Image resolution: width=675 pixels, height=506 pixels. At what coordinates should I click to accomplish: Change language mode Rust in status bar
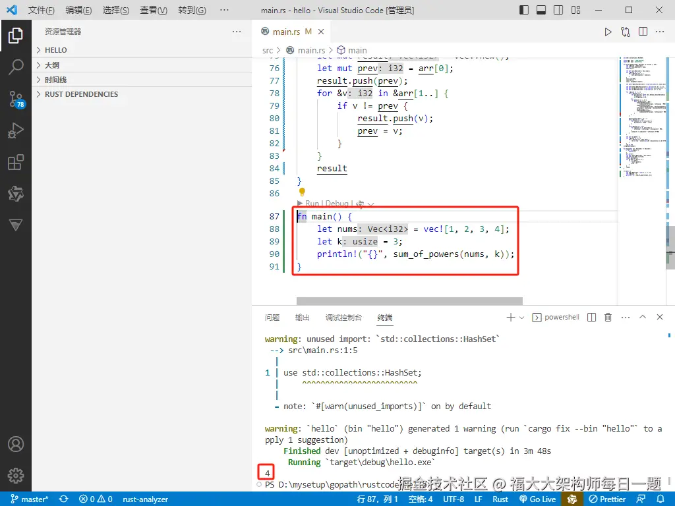point(500,499)
